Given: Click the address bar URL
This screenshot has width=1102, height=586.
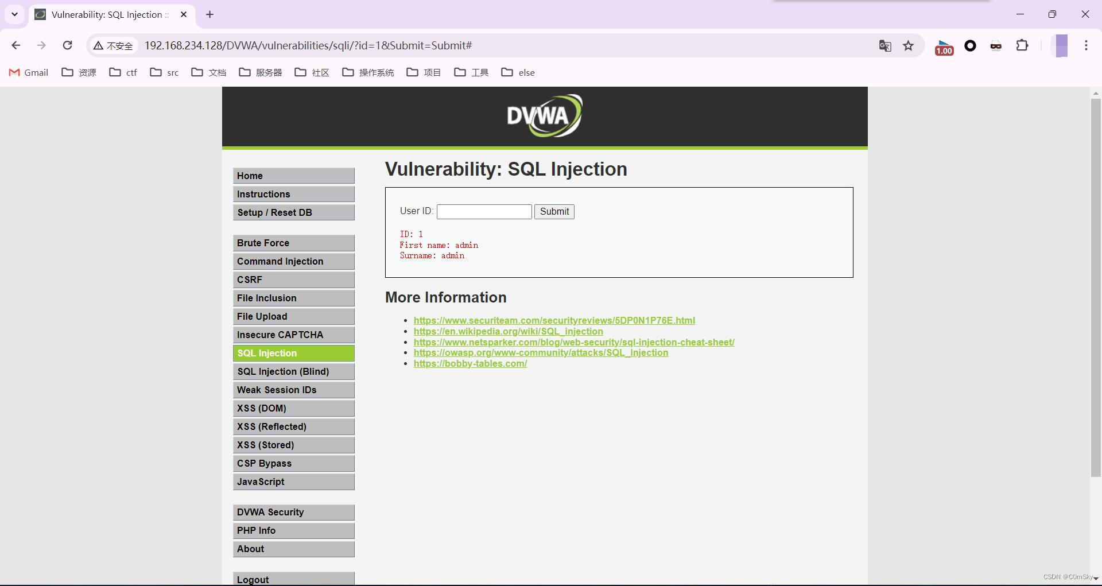Looking at the screenshot, I should click(x=308, y=45).
